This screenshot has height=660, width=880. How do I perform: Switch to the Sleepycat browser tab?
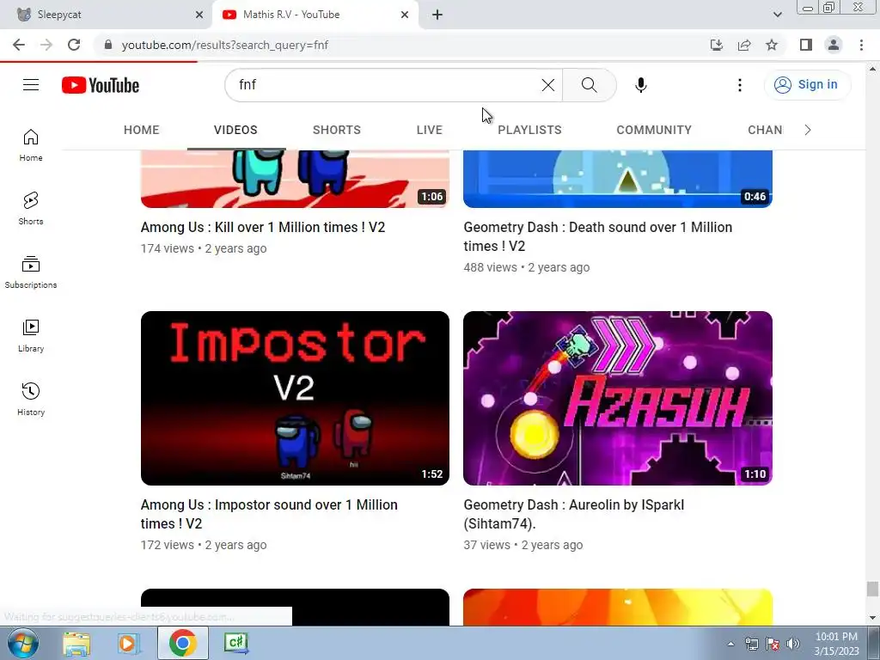tap(107, 15)
